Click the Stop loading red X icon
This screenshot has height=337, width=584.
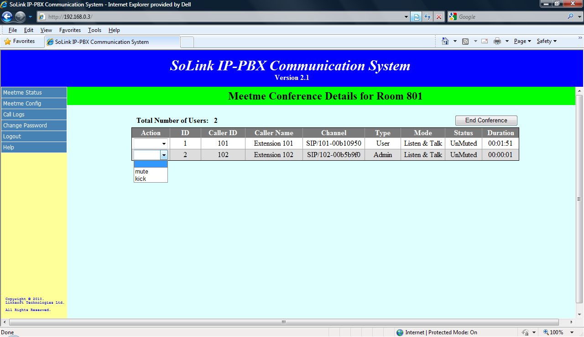(438, 17)
